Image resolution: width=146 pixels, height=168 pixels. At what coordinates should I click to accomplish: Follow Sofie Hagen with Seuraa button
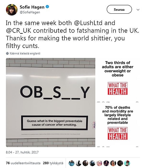[119, 9]
